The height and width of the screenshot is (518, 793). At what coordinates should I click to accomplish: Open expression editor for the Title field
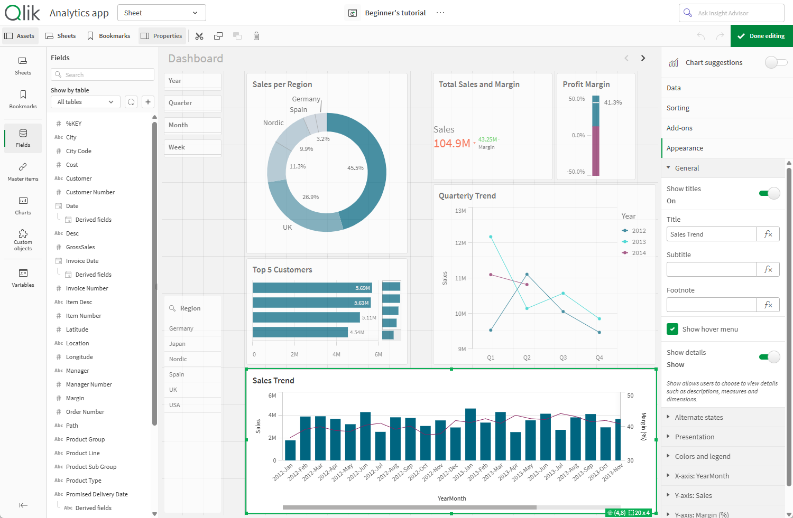[768, 234]
